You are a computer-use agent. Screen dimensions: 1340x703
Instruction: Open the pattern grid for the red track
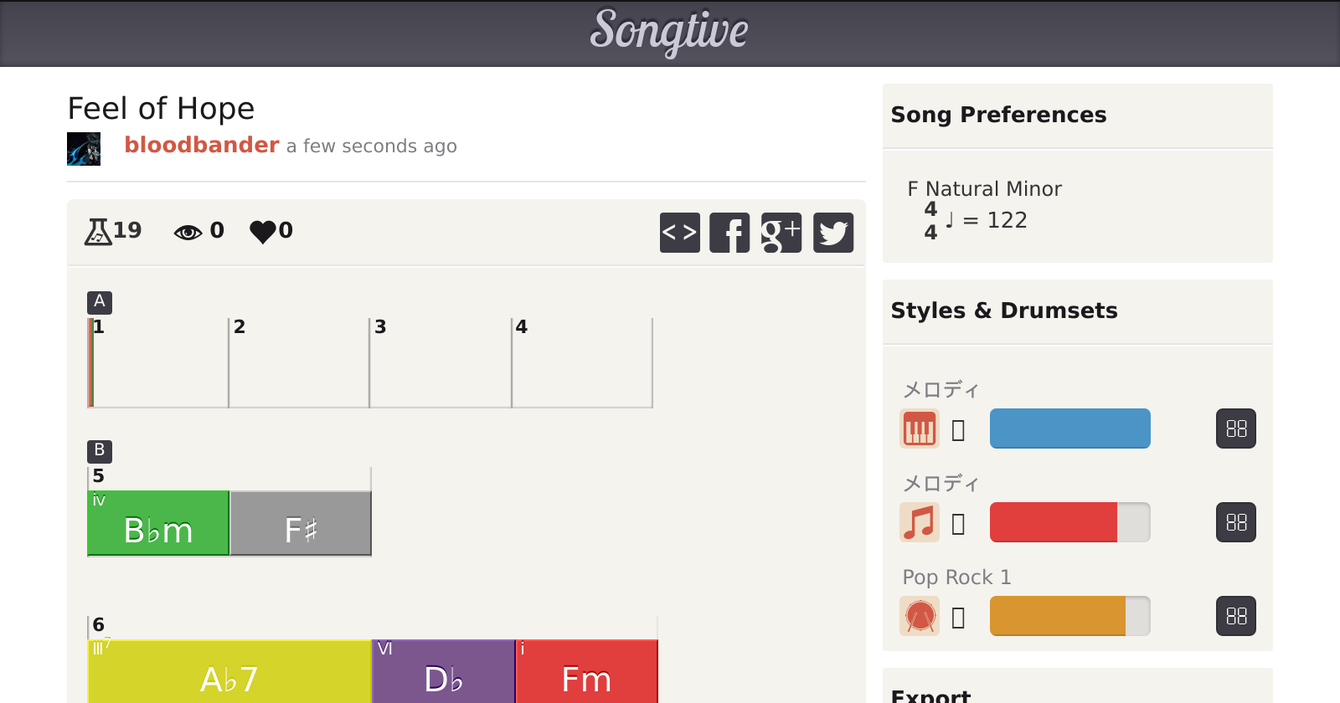(1235, 523)
